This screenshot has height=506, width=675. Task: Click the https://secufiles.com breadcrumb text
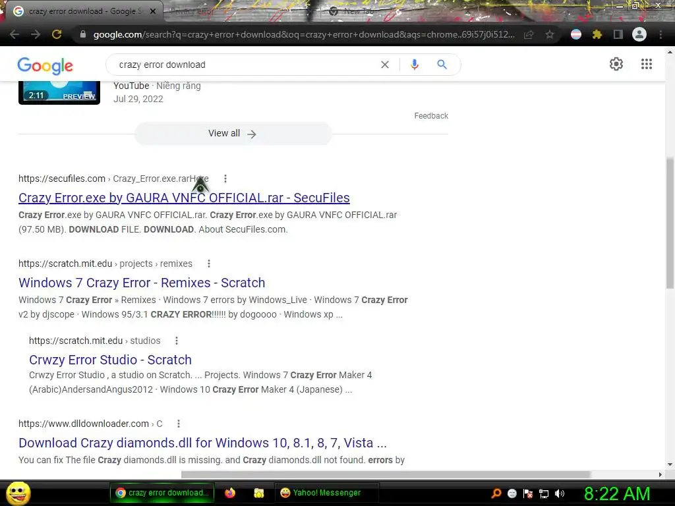coord(62,179)
